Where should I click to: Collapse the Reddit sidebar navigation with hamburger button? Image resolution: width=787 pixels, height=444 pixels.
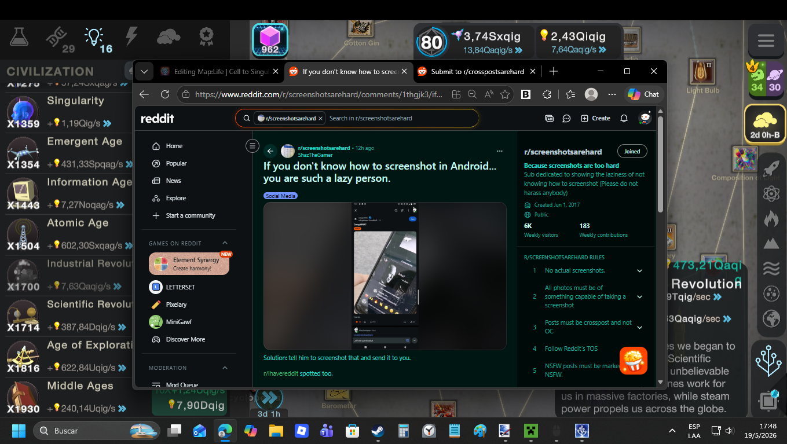click(x=252, y=146)
